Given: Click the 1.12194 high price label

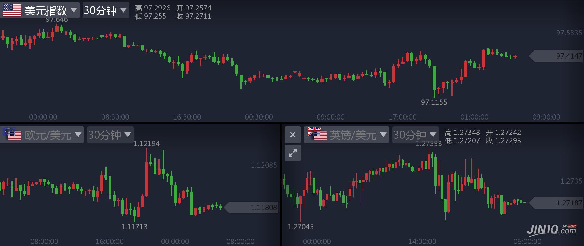Looking at the screenshot, I should click(147, 144).
